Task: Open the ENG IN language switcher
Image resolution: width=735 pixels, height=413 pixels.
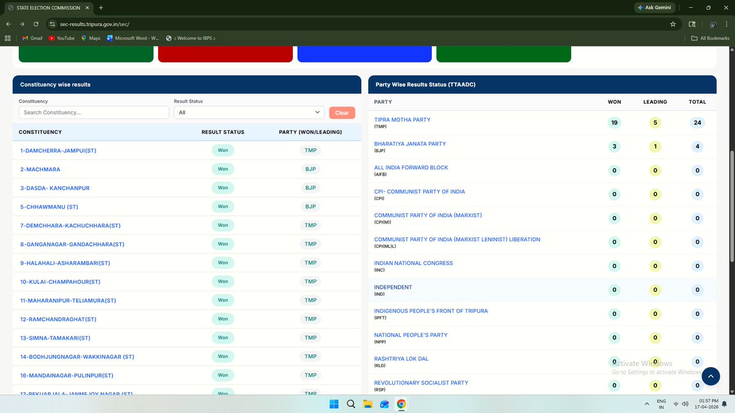Action: click(x=661, y=404)
